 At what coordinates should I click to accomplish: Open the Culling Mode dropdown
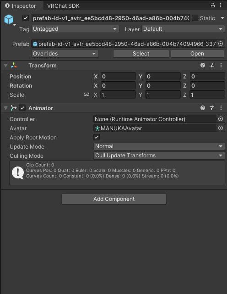(x=159, y=155)
